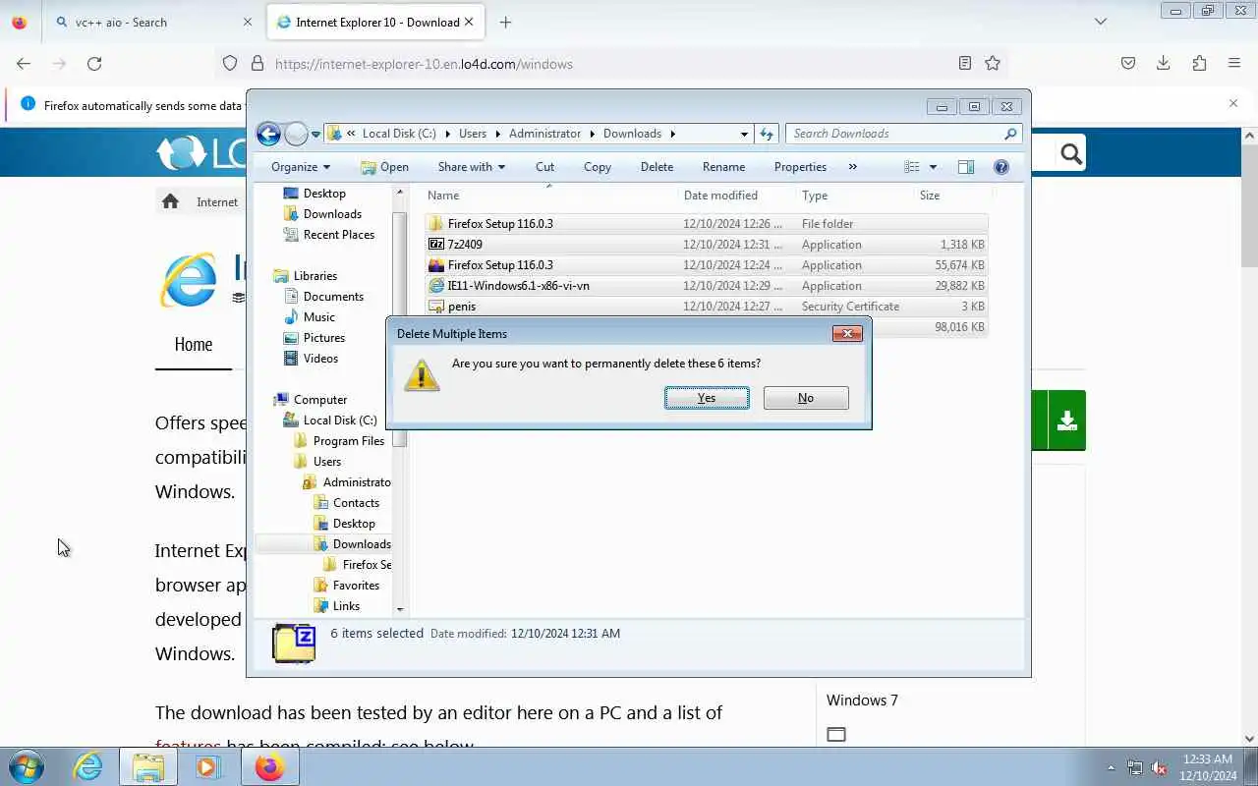Click Delete in Explorer toolbar
Viewport: 1258px width, 786px height.
point(657,167)
